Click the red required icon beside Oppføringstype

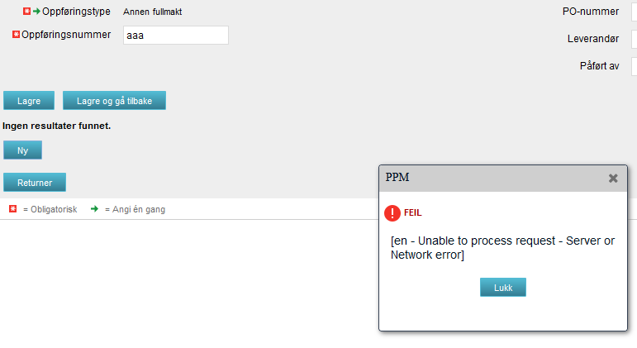coord(27,12)
